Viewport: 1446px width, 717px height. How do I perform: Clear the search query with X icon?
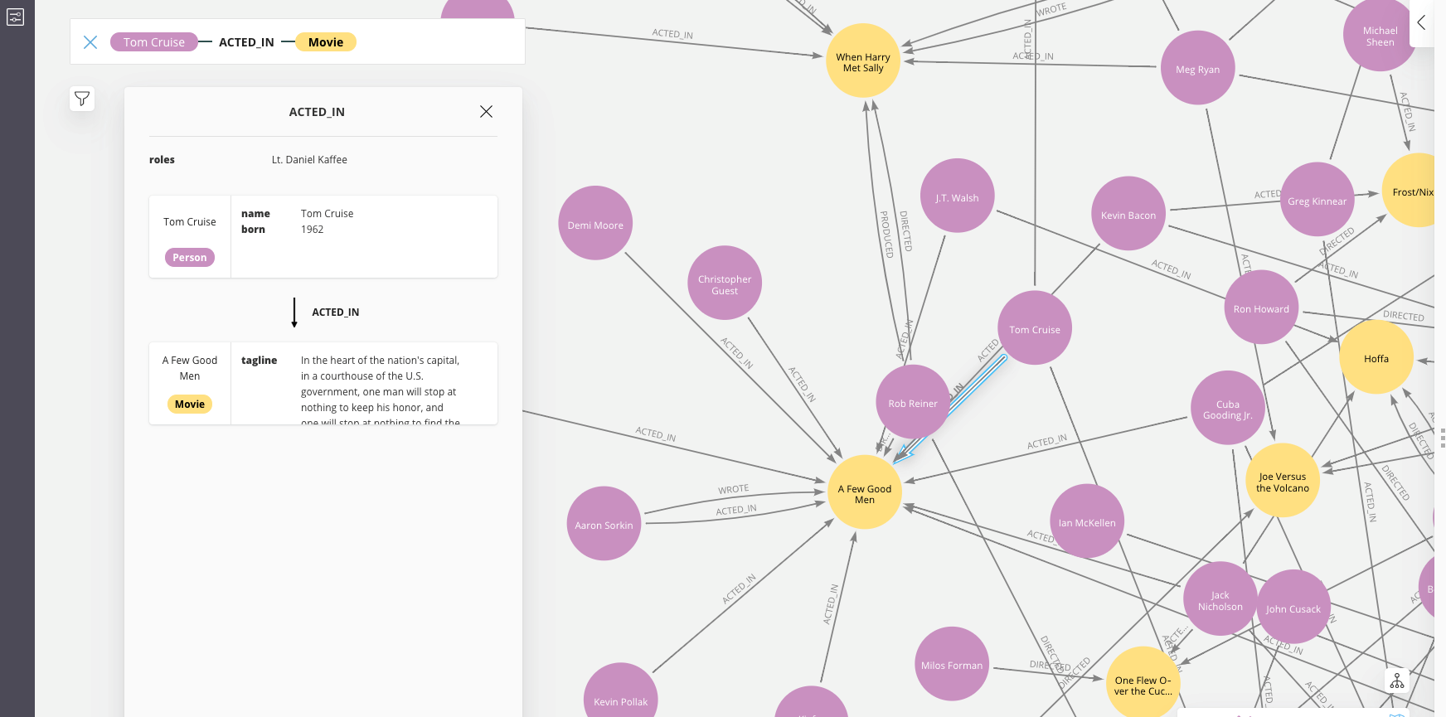click(90, 42)
